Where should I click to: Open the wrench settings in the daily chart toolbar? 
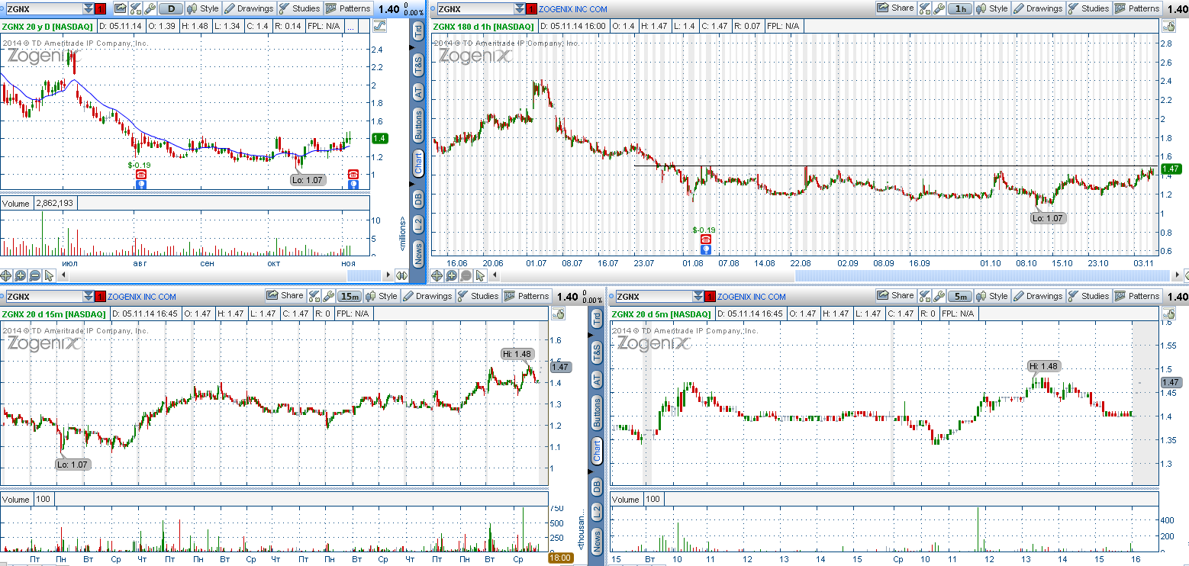[x=150, y=9]
